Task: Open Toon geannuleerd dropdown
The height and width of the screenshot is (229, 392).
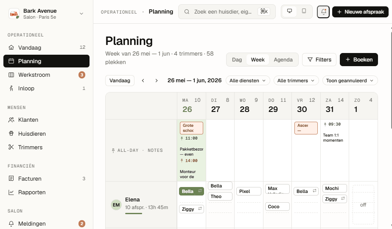Action: pyautogui.click(x=350, y=81)
